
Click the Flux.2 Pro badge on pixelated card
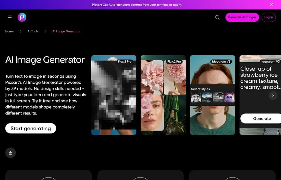pos(125,61)
